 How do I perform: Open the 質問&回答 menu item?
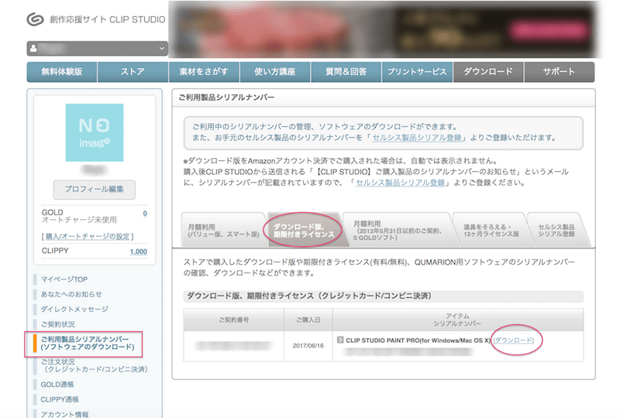346,72
